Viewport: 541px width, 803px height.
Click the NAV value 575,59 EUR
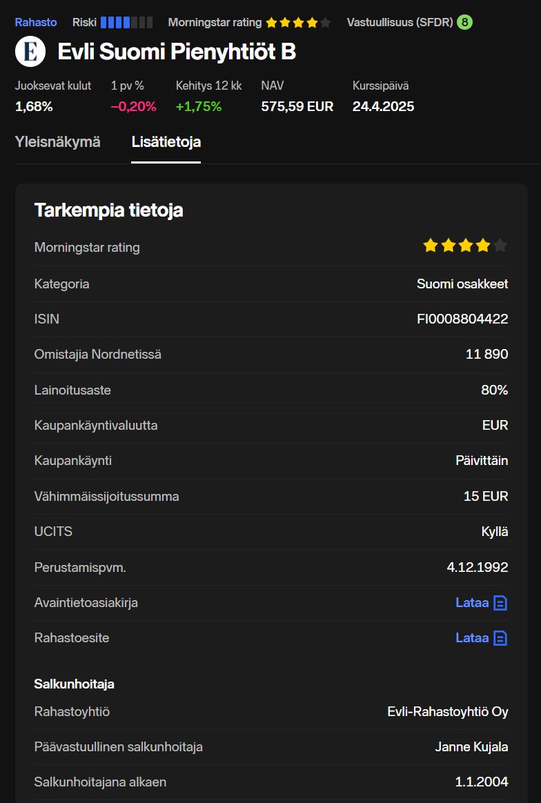point(297,106)
